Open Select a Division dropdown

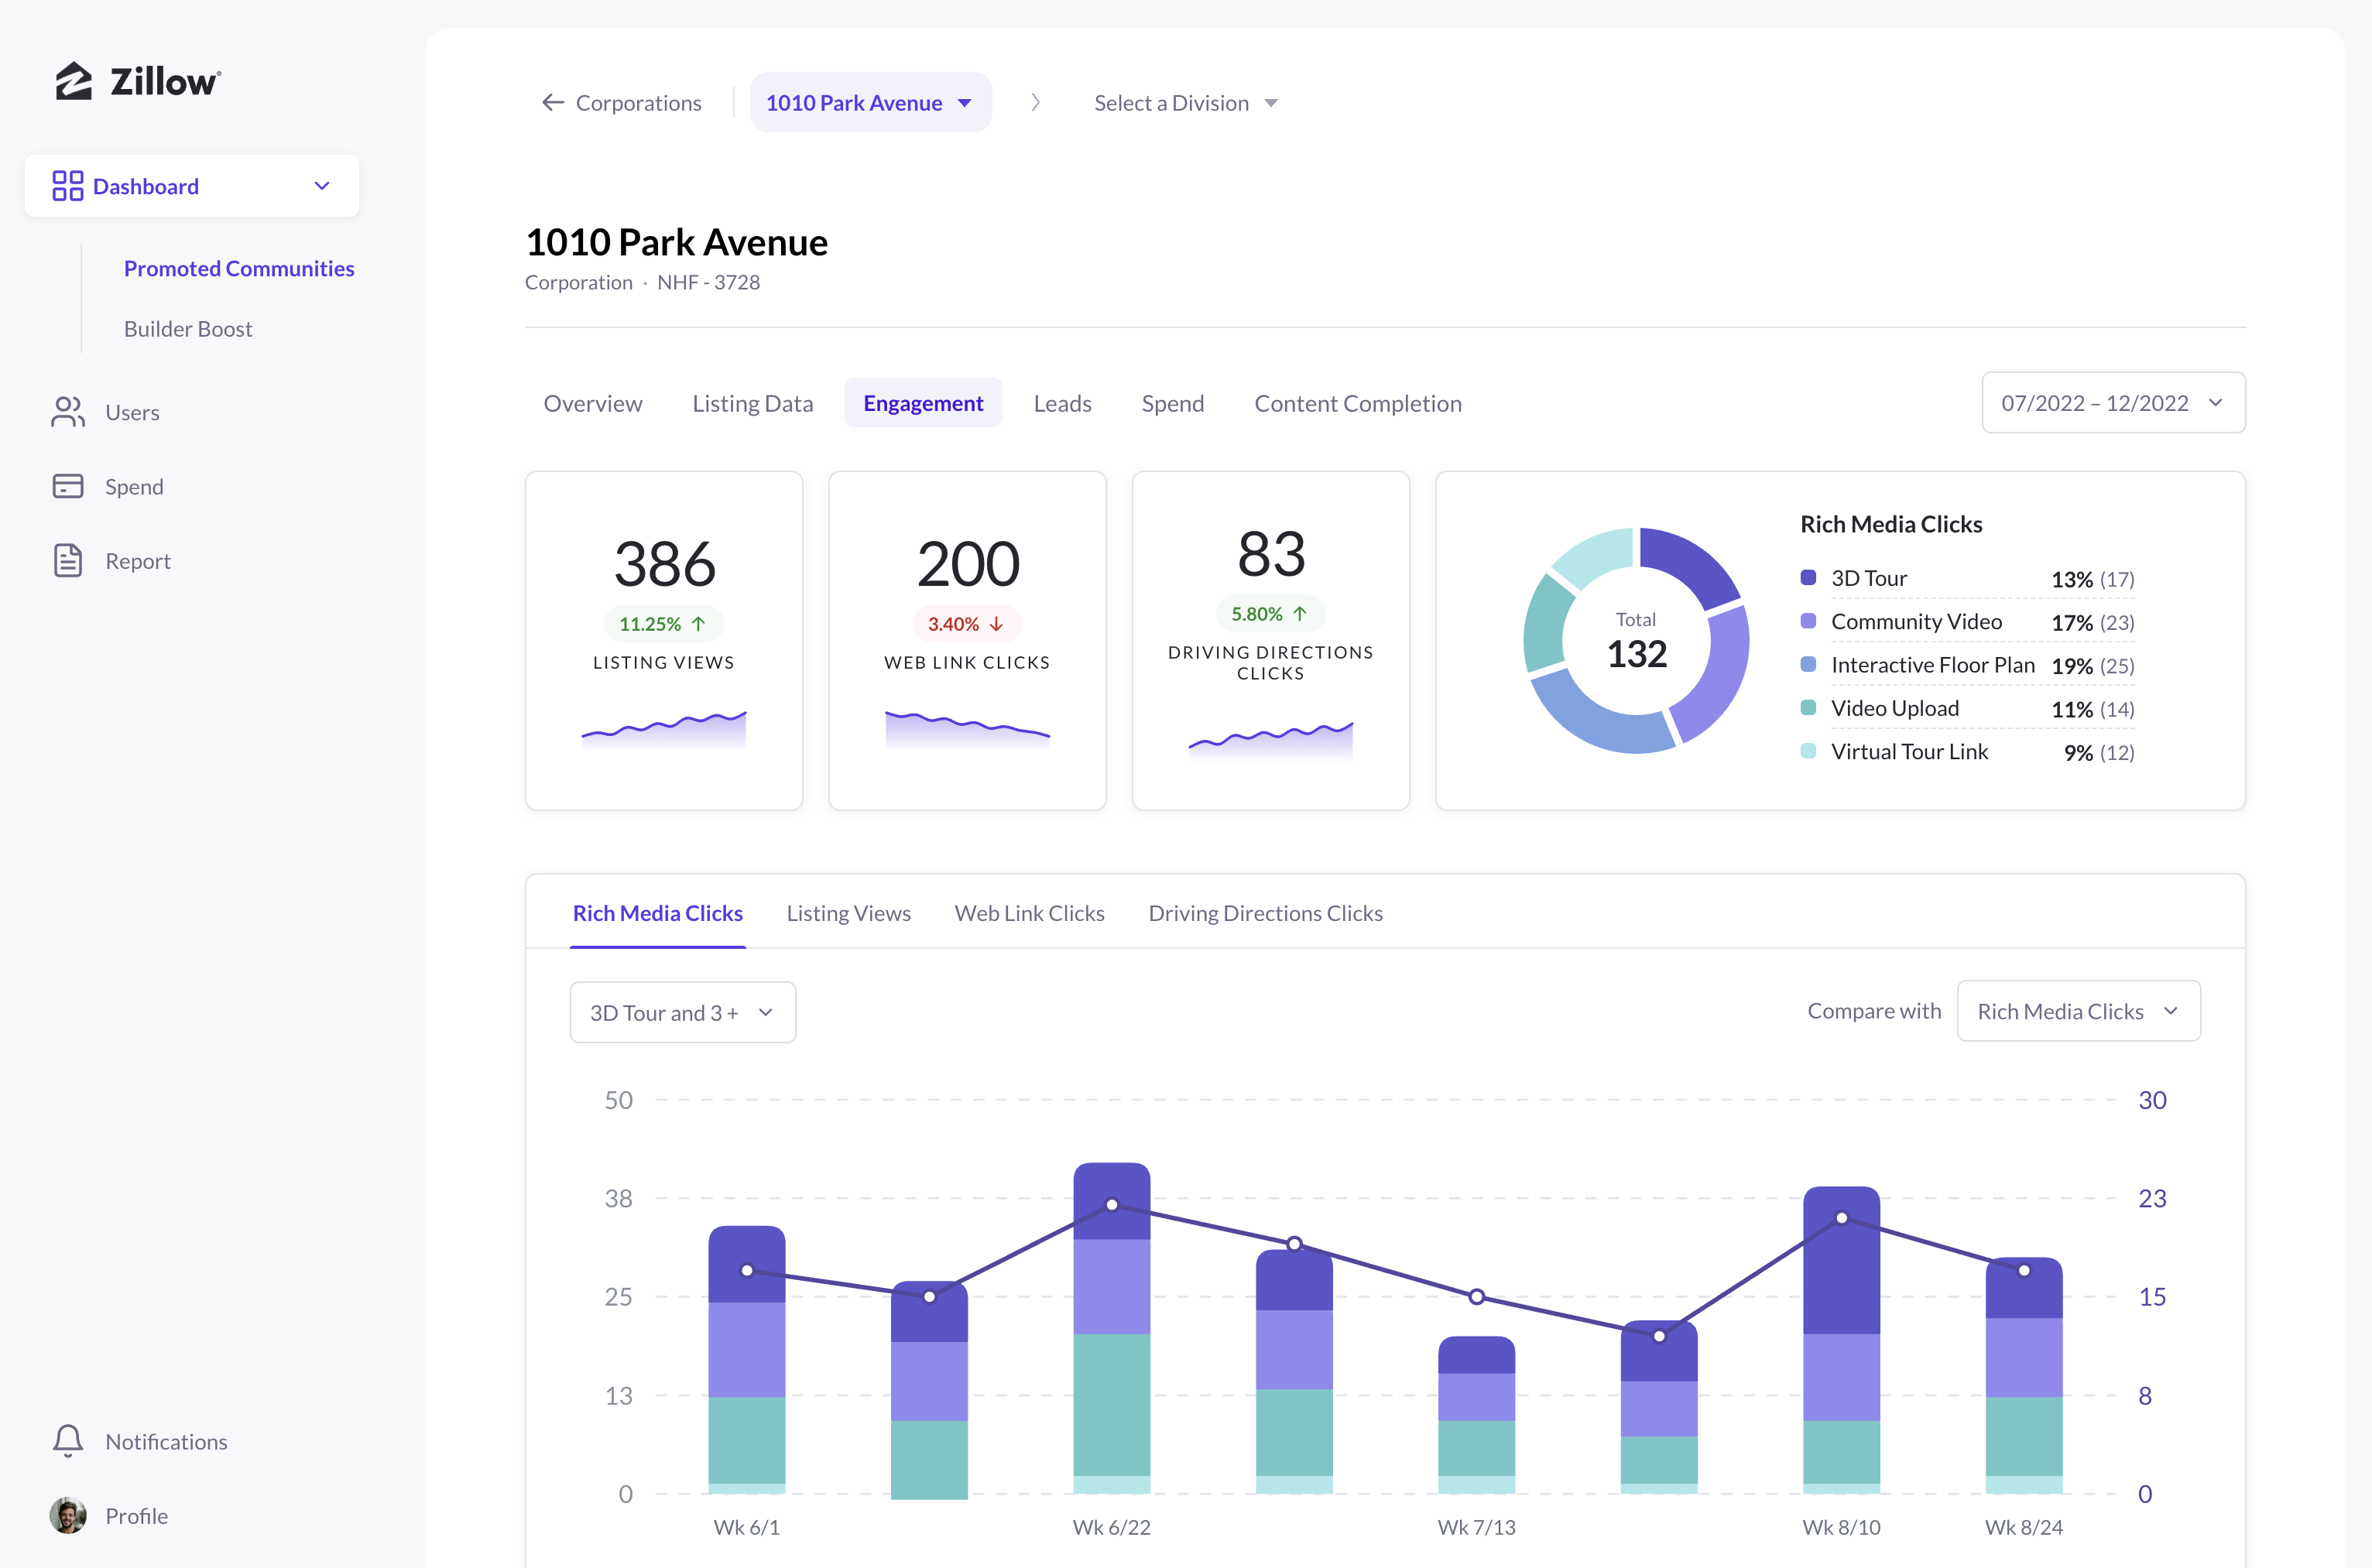tap(1186, 103)
